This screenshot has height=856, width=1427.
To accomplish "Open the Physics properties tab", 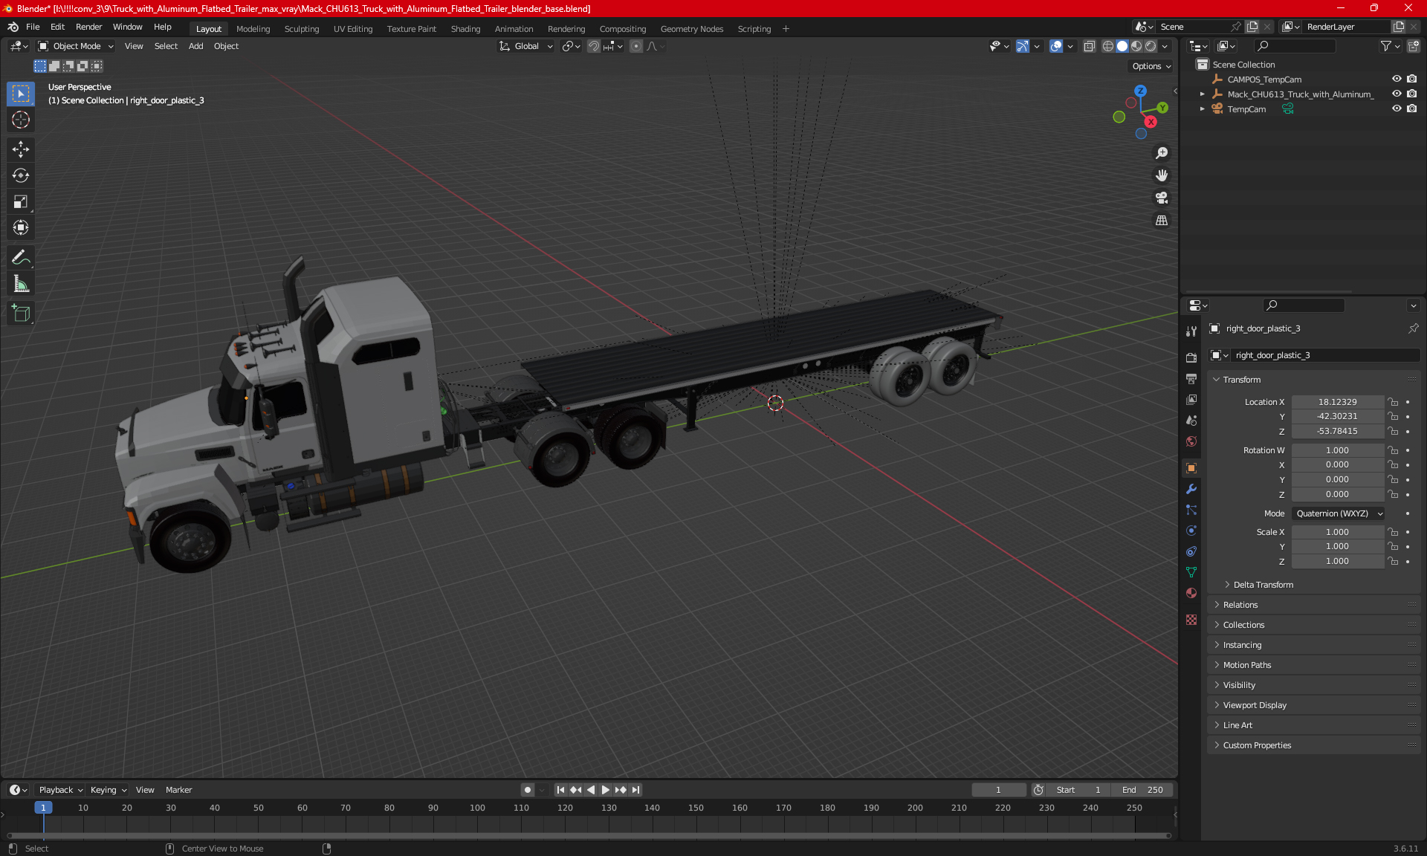I will 1191,531.
